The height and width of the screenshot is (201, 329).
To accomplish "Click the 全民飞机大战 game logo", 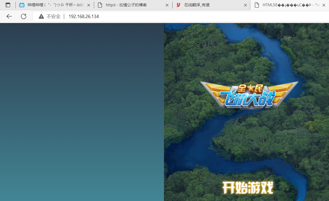I will point(249,95).
